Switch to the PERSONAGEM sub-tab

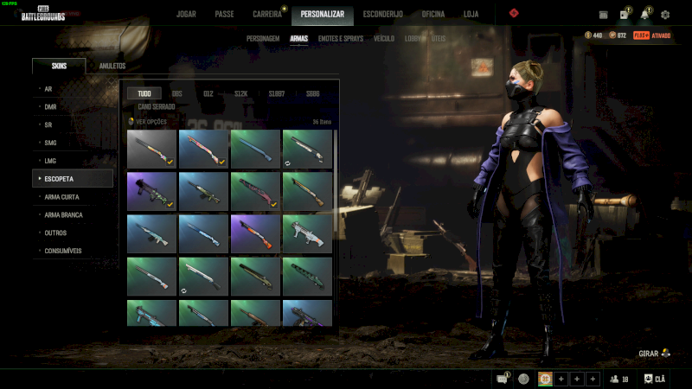point(263,38)
